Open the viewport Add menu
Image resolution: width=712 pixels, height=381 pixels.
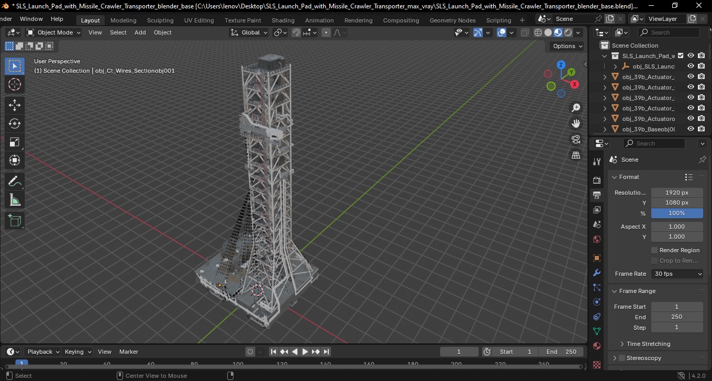coord(140,32)
